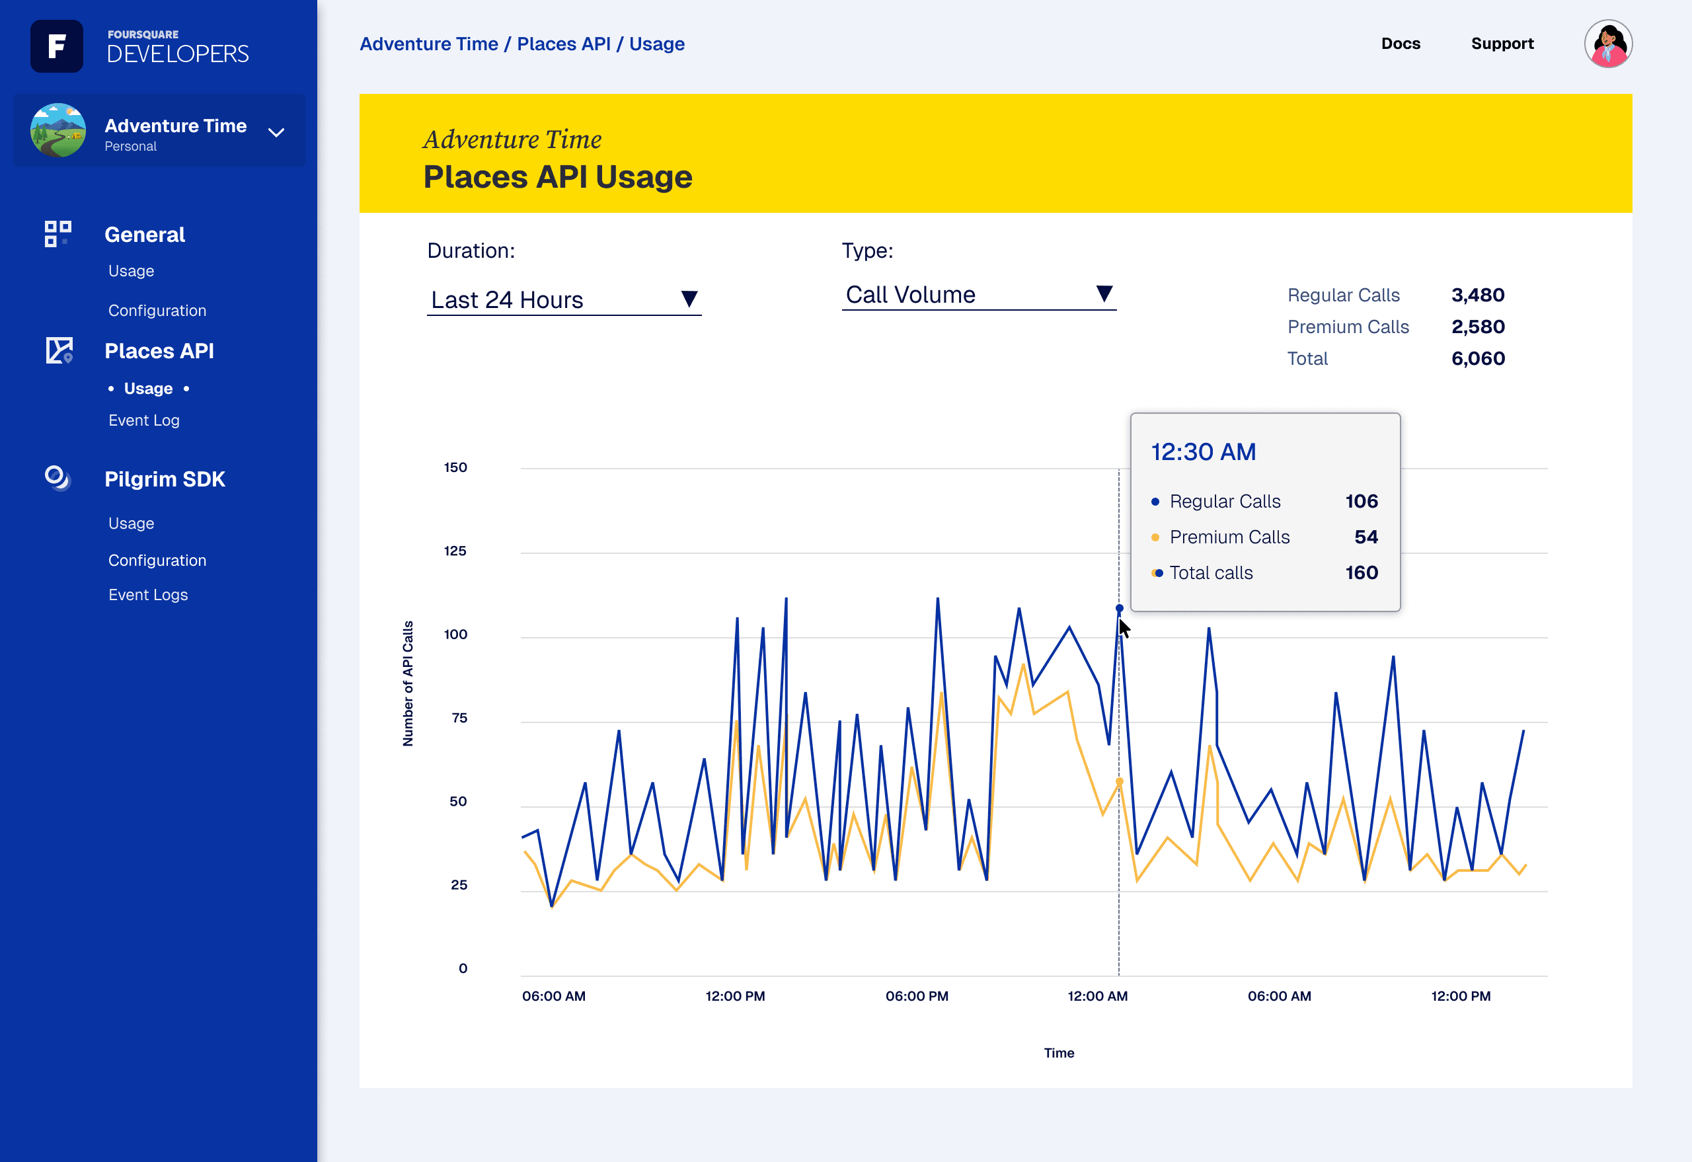Click the Duration dropdown arrow
This screenshot has width=1692, height=1162.
(x=689, y=299)
